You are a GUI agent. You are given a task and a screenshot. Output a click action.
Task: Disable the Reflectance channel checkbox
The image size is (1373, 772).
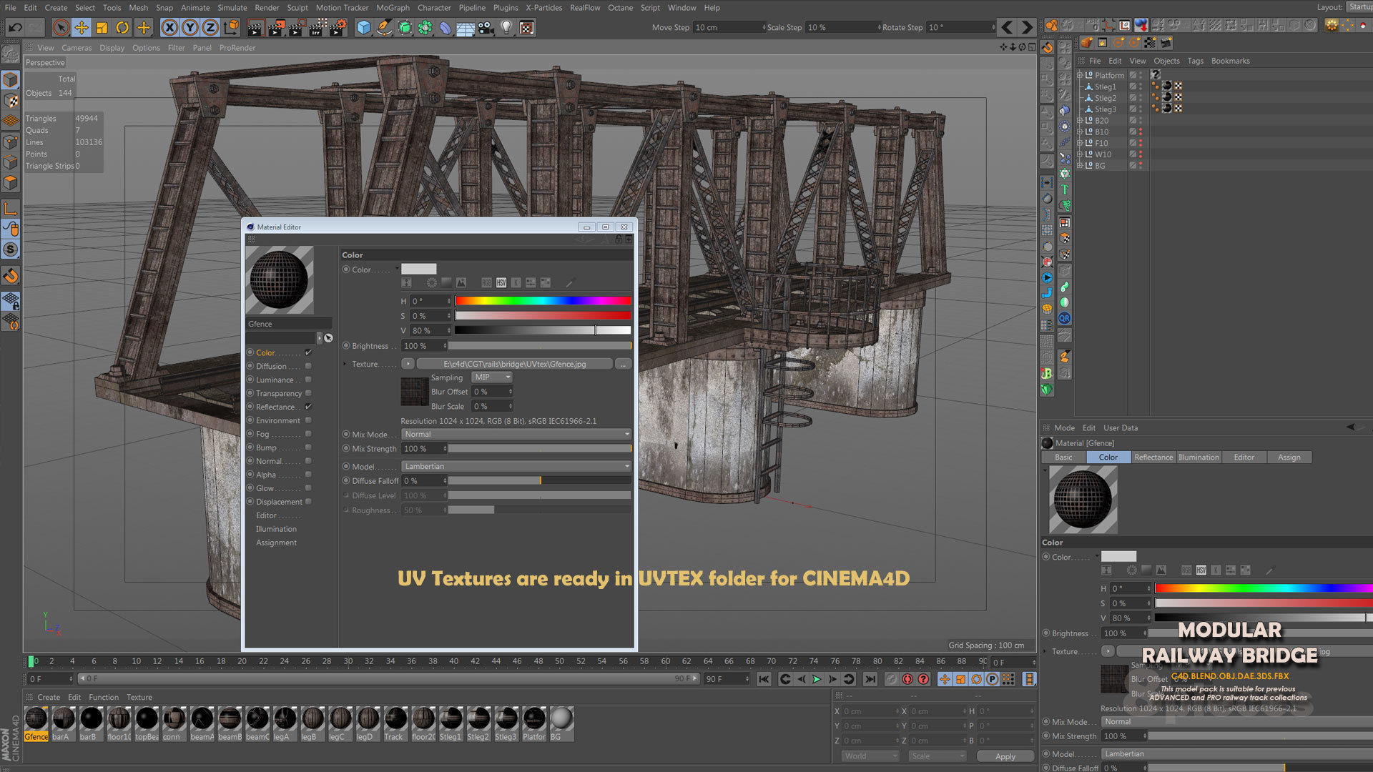tap(308, 407)
